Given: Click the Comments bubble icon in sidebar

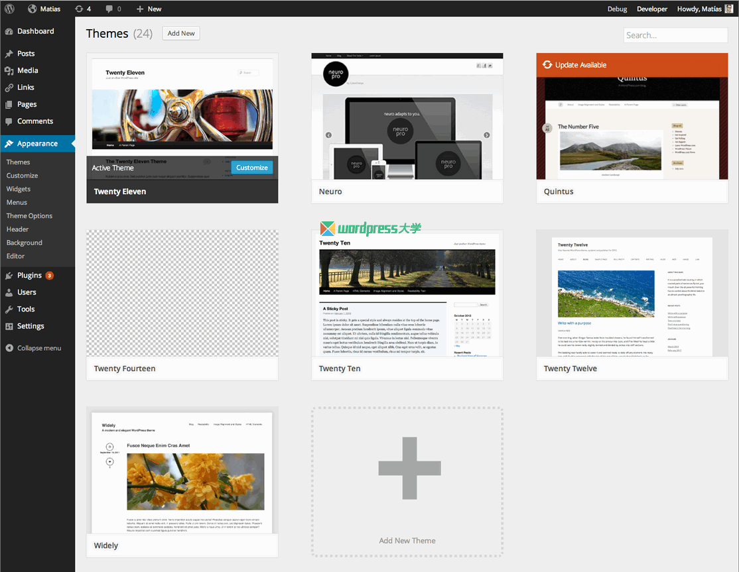Looking at the screenshot, I should (9, 121).
